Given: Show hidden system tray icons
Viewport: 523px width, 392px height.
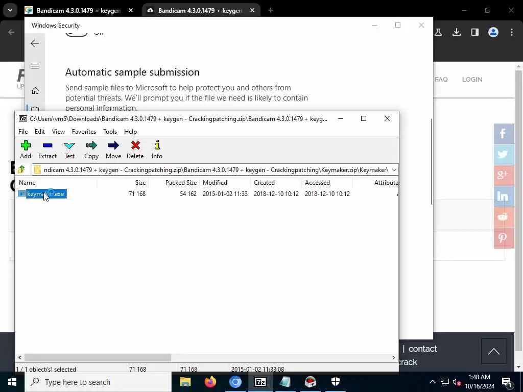Looking at the screenshot, I should pyautogui.click(x=432, y=382).
